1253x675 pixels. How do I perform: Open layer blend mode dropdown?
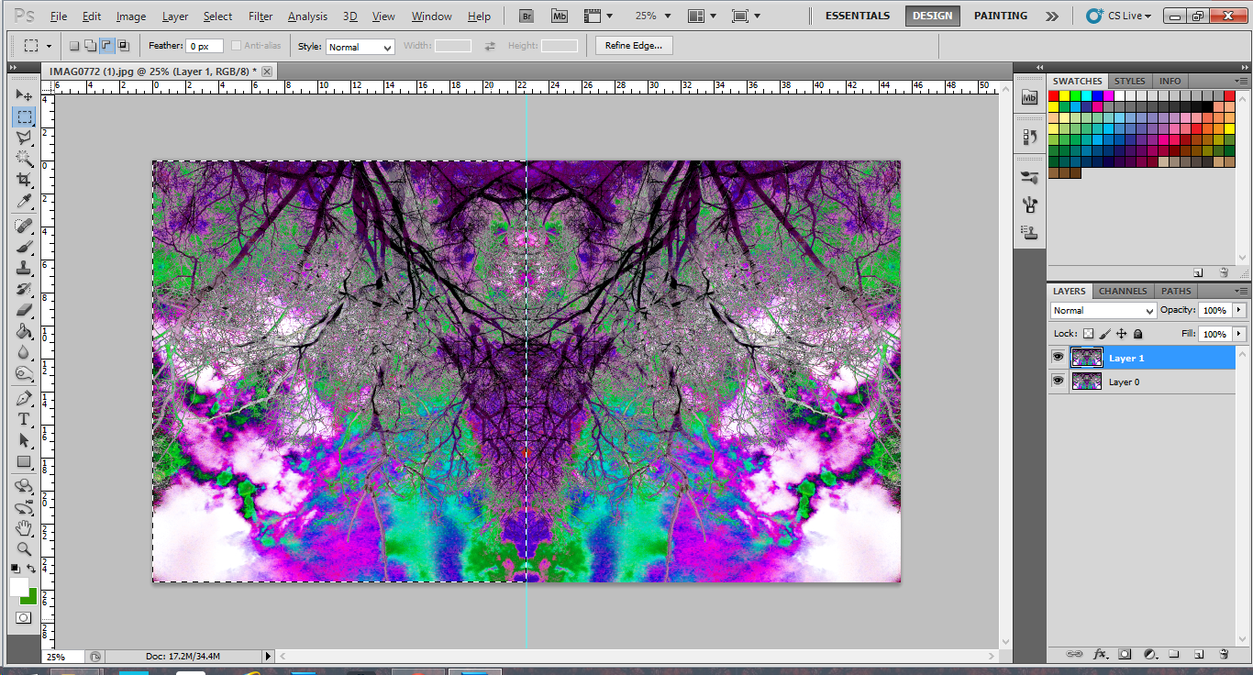[1103, 311]
